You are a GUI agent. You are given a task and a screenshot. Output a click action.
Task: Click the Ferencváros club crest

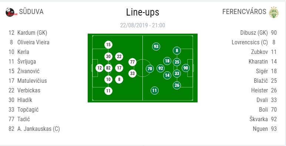point(273,12)
